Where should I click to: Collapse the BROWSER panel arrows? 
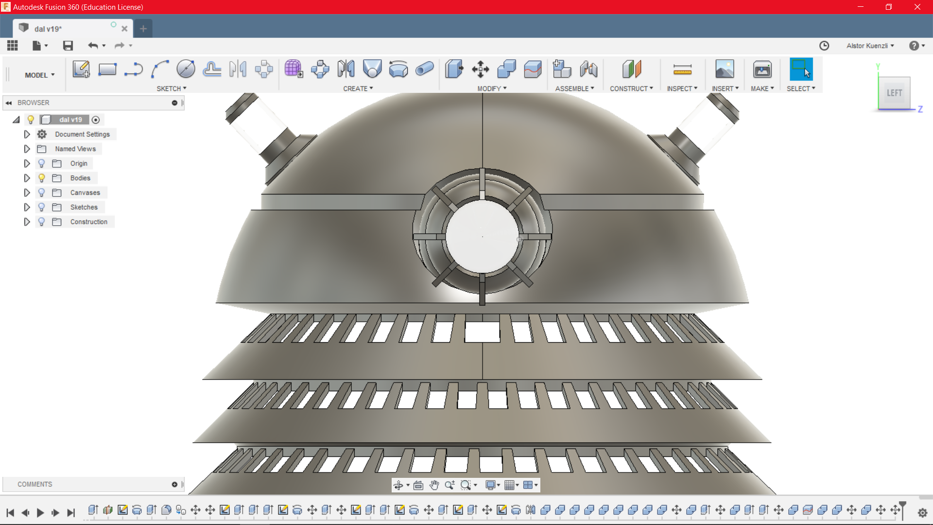click(x=9, y=103)
